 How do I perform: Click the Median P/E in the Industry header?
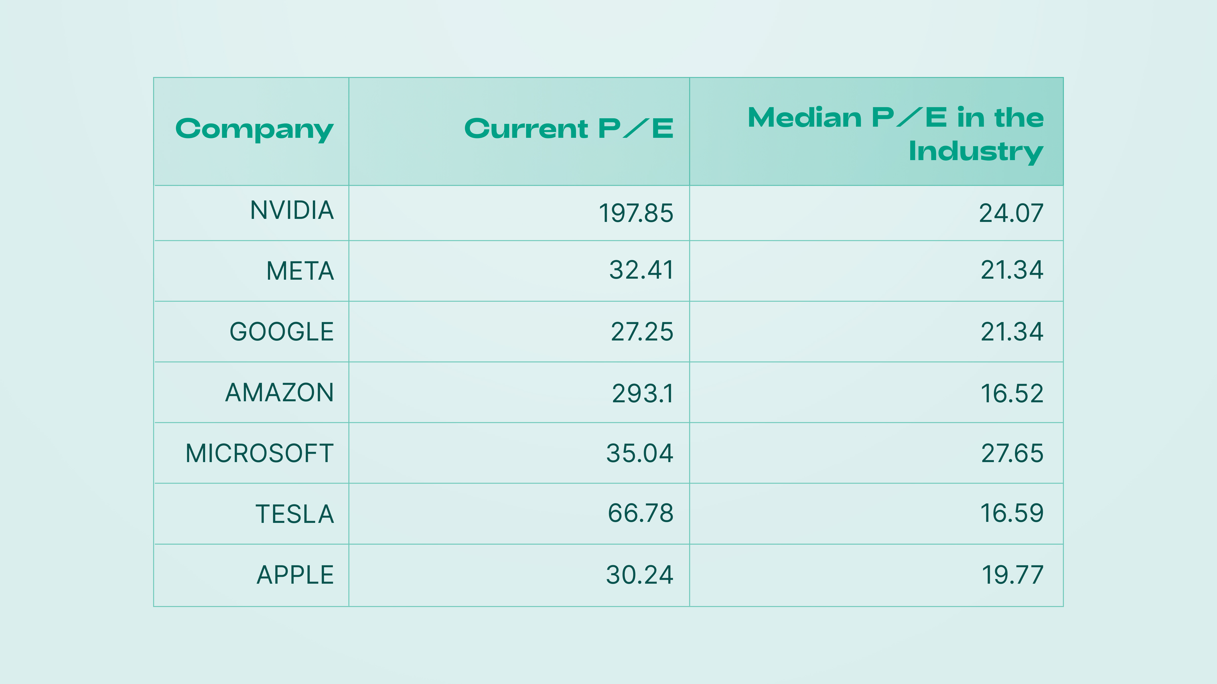[x=895, y=134]
